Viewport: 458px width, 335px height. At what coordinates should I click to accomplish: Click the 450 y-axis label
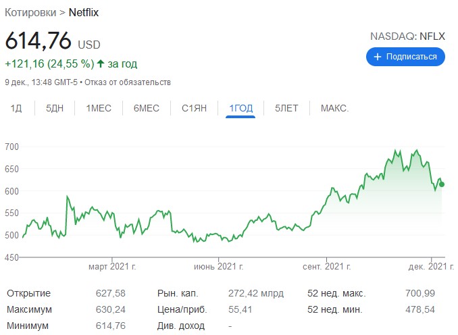click(x=11, y=257)
